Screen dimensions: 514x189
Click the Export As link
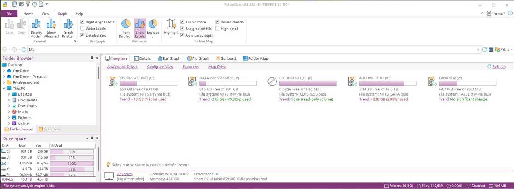pyautogui.click(x=191, y=67)
